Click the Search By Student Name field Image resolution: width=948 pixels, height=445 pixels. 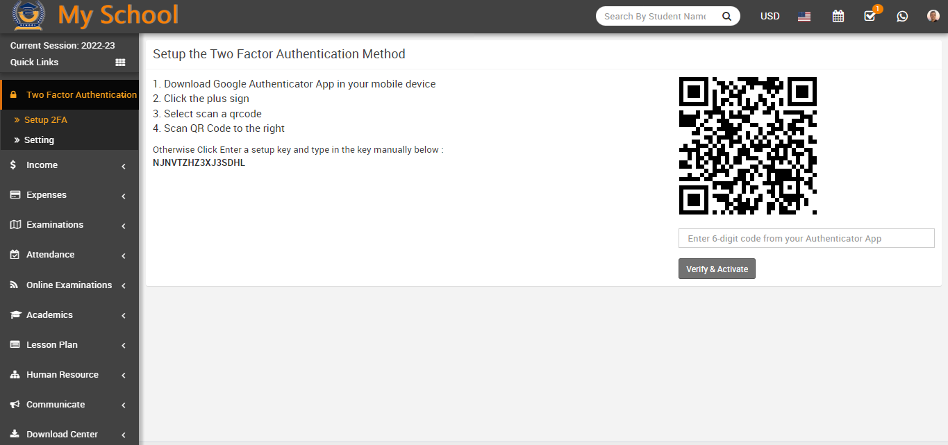click(655, 17)
